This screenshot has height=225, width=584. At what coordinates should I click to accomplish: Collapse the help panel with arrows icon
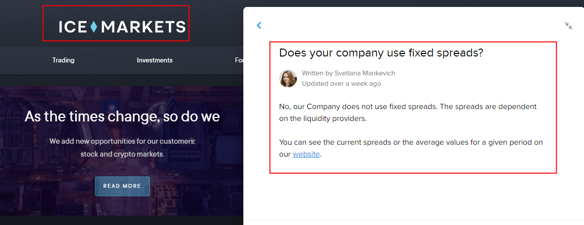pos(568,26)
